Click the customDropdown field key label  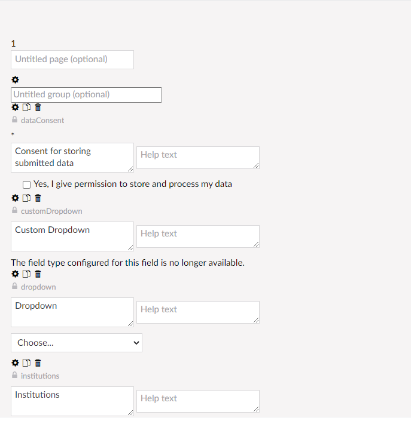51,211
